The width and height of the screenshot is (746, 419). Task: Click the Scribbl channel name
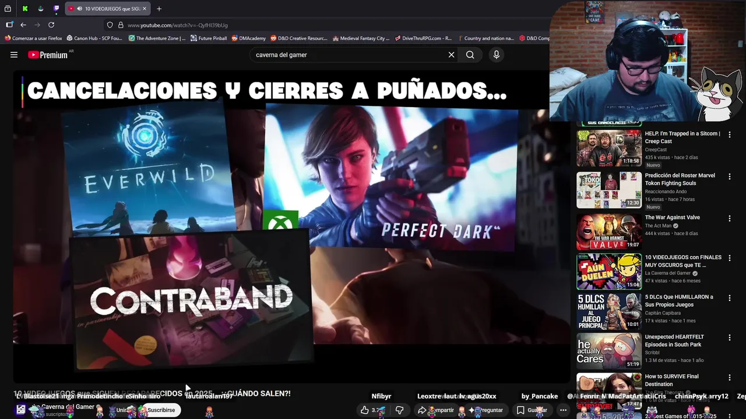[x=652, y=352]
